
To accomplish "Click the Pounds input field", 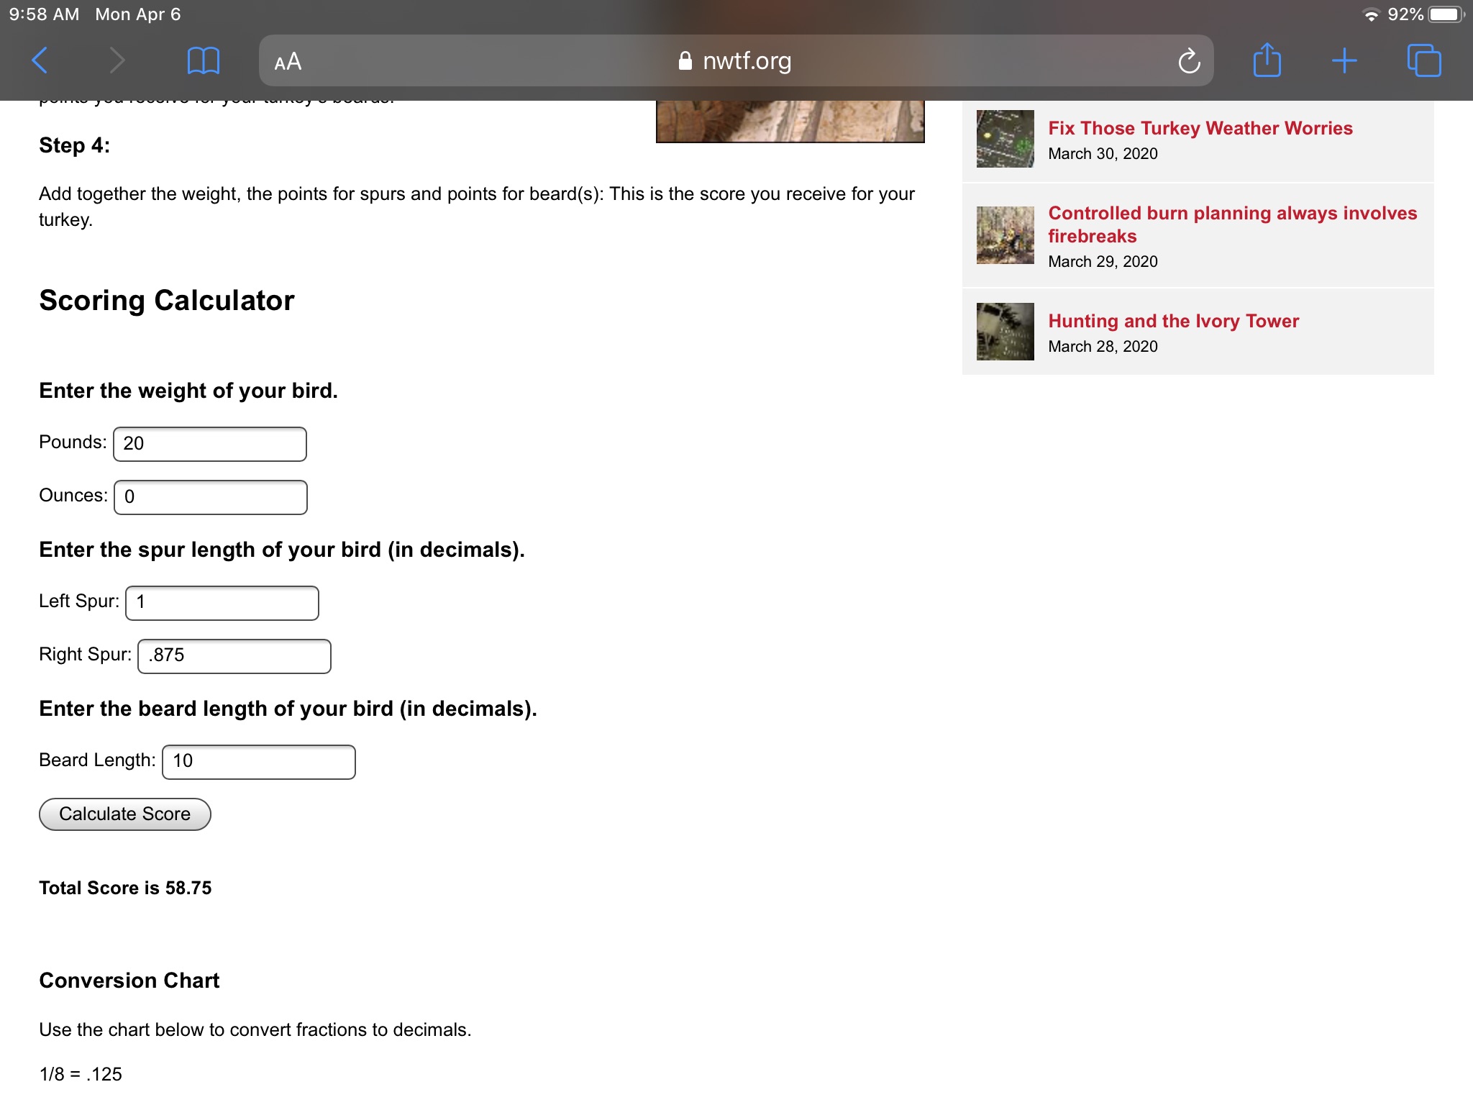I will (x=210, y=444).
